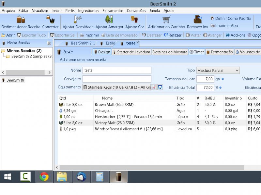Open File Explorer from the taskbar
The width and height of the screenshot is (261, 195).
pyautogui.click(x=62, y=177)
